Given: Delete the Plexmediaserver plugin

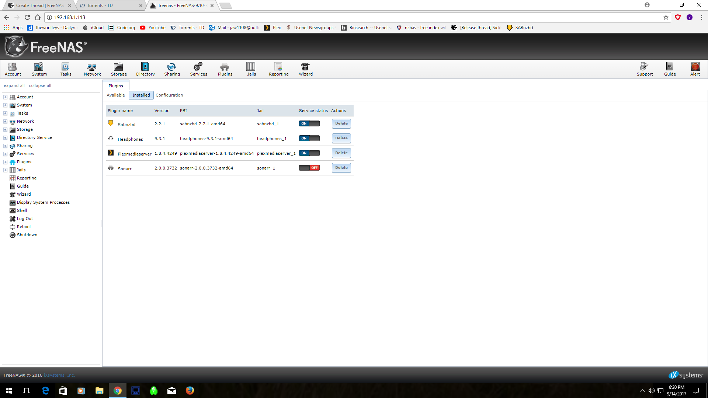Looking at the screenshot, I should (341, 153).
